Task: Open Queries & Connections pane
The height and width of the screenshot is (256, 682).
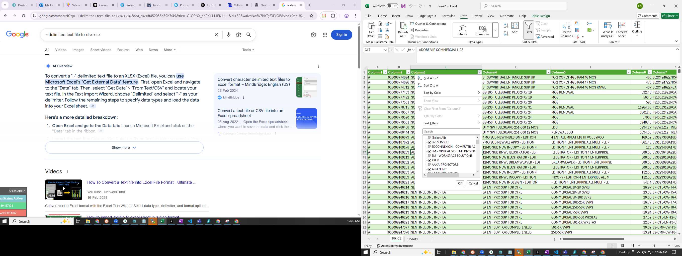Action: click(x=428, y=24)
